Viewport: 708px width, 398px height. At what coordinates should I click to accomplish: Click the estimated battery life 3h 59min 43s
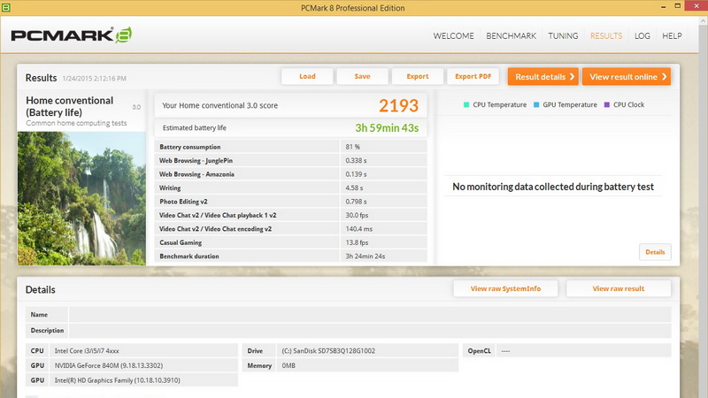click(x=387, y=127)
